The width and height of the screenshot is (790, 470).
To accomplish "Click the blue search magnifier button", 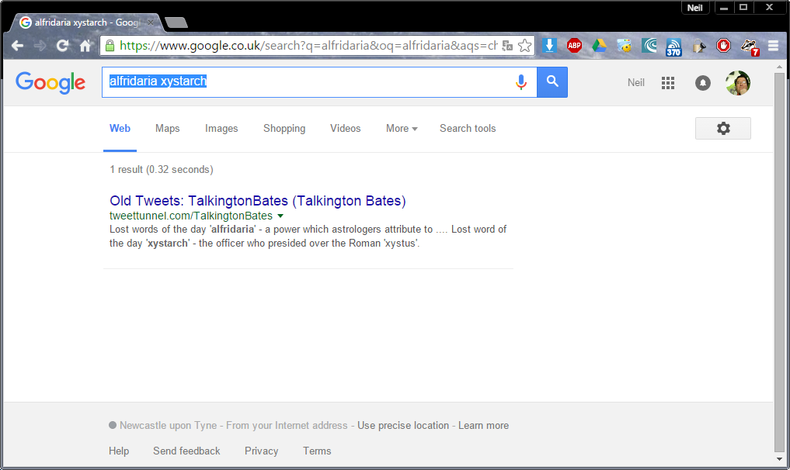I will coord(552,81).
